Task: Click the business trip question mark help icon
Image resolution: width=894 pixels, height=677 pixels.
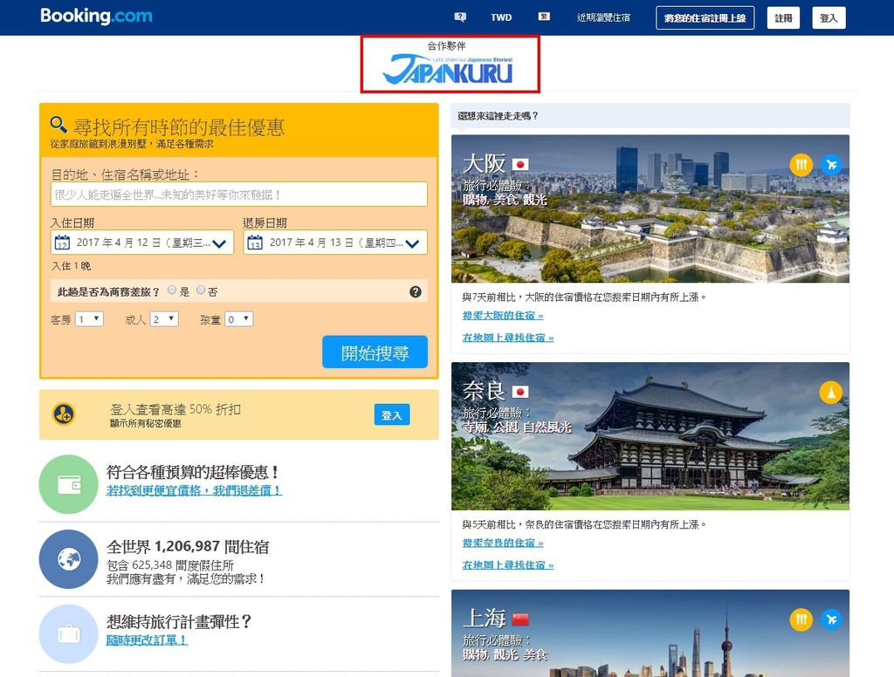Action: 416,291
